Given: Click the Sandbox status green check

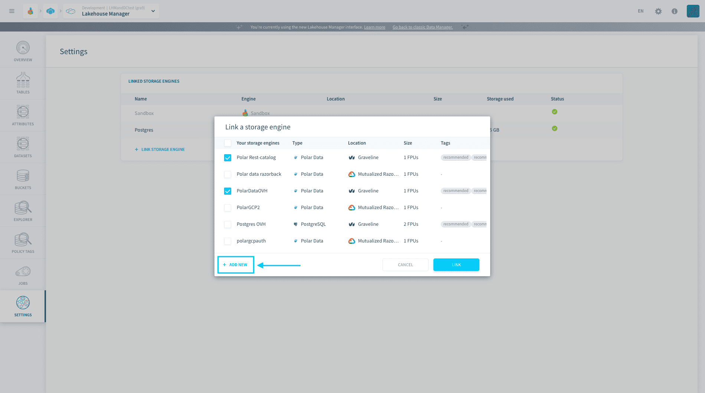Looking at the screenshot, I should (554, 112).
